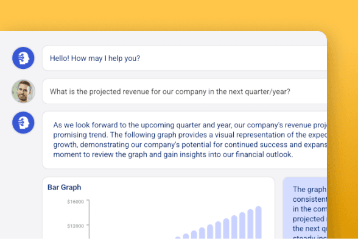Select the tallest bar in the graph
Screen dimensions: 358x239
click(x=258, y=223)
